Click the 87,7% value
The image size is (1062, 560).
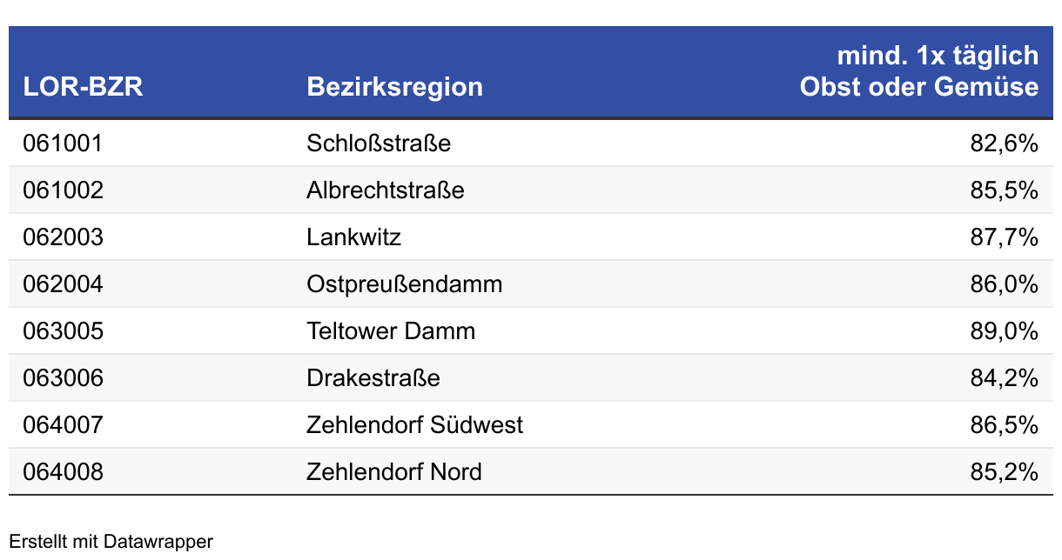click(1005, 237)
